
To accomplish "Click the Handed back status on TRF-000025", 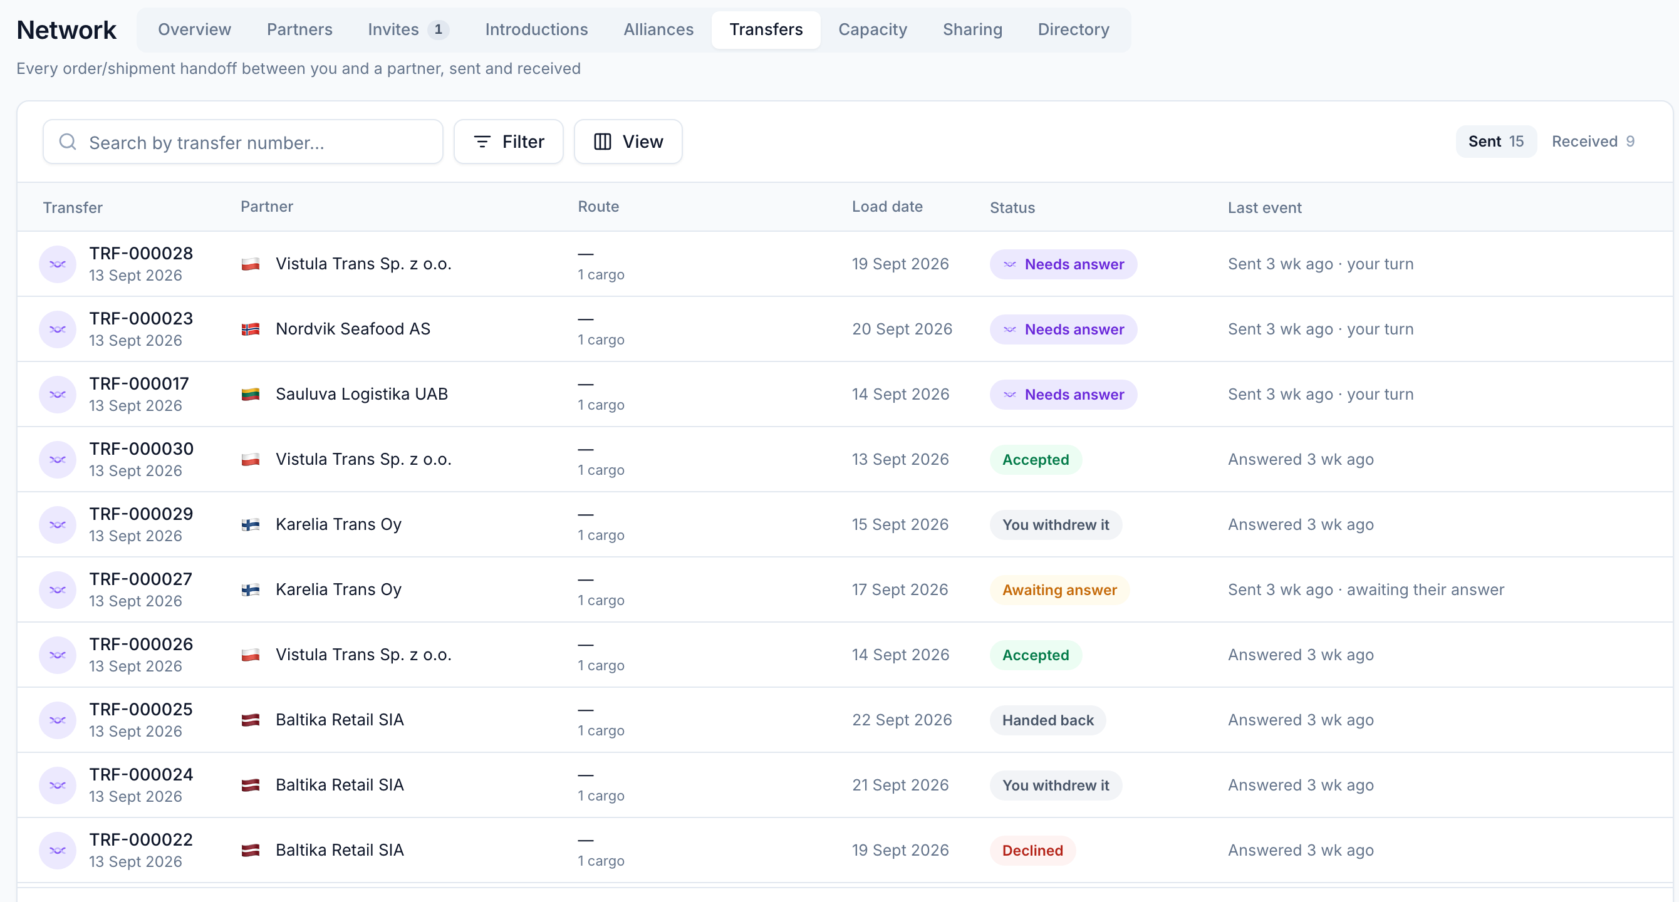I will [x=1047, y=720].
